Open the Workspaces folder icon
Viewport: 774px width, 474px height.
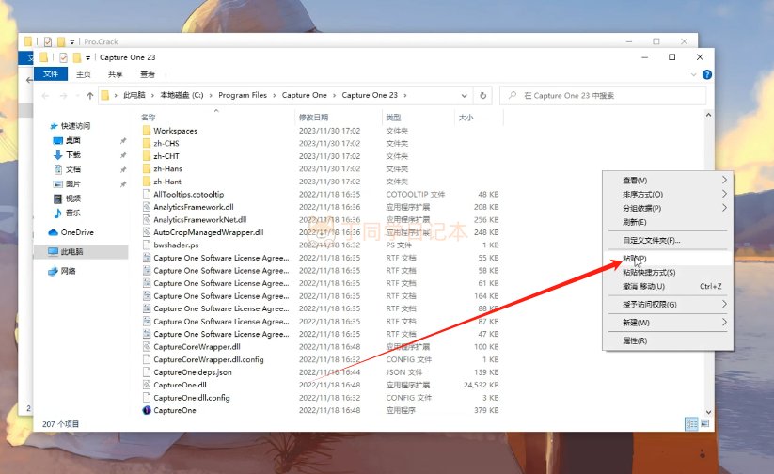(x=147, y=131)
